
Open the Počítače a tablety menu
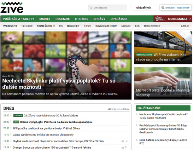[18, 19]
